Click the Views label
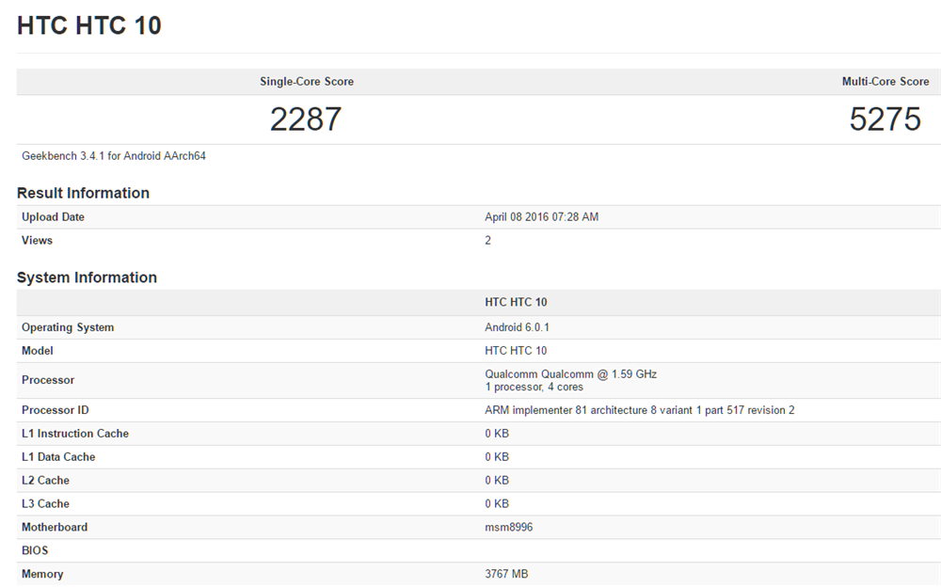The image size is (941, 587). (x=38, y=241)
